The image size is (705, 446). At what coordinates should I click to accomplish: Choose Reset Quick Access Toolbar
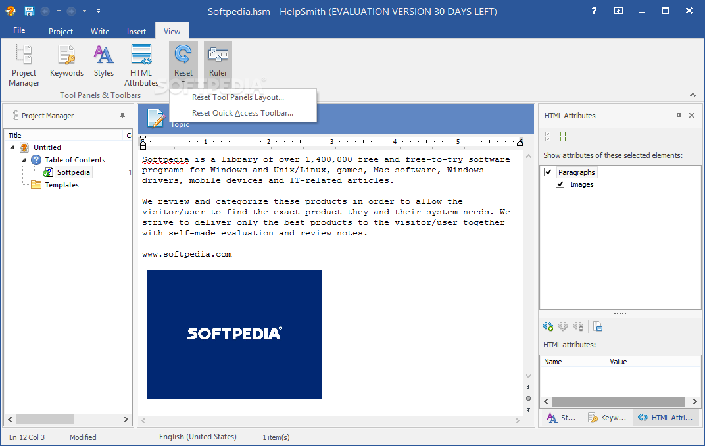coord(242,113)
